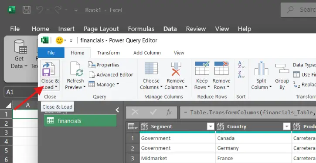Click the Excel Name Box showing A1
The image size is (316, 163).
coord(21,92)
